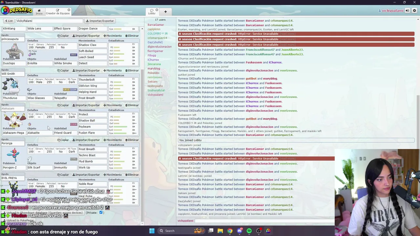Screen dimensions: 420x236
Task: Mute sound with the speaker icon
Action: [x=407, y=10]
